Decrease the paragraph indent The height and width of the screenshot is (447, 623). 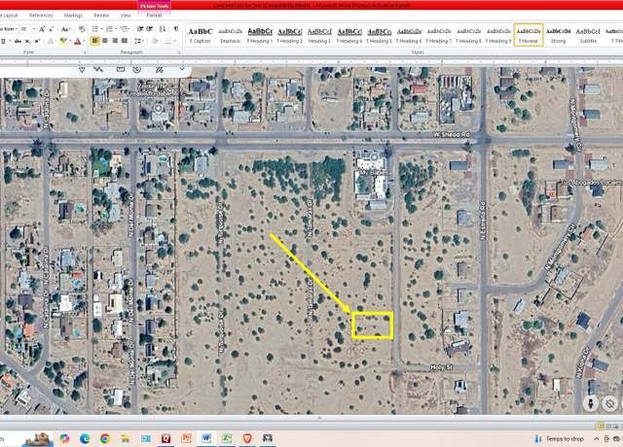[x=140, y=29]
